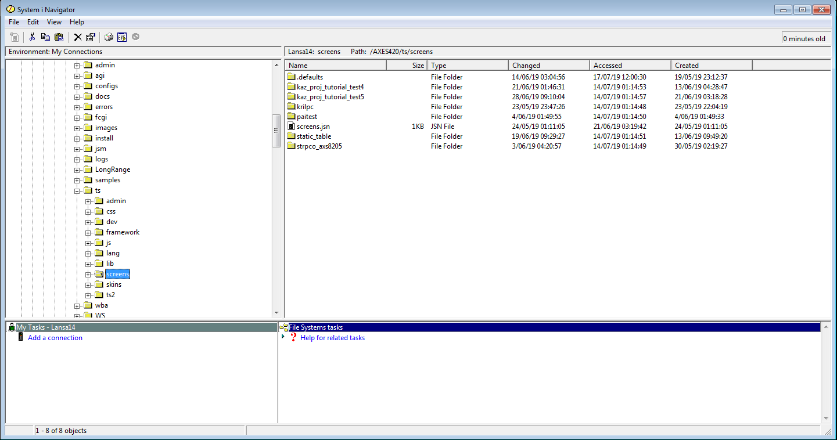Expand the LongRange folder node
Image resolution: width=837 pixels, height=440 pixels.
(x=77, y=169)
